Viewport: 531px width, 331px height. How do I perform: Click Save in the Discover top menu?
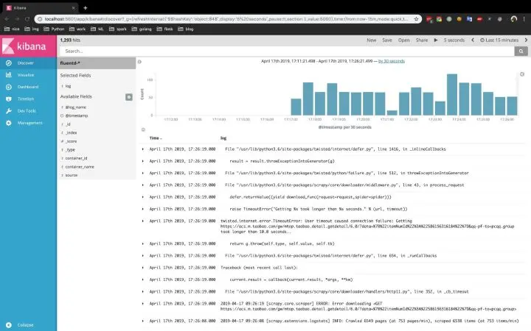click(x=387, y=40)
